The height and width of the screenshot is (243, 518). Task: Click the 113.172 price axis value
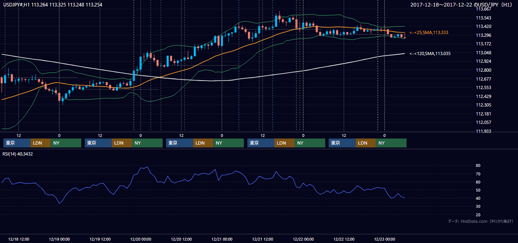point(483,44)
